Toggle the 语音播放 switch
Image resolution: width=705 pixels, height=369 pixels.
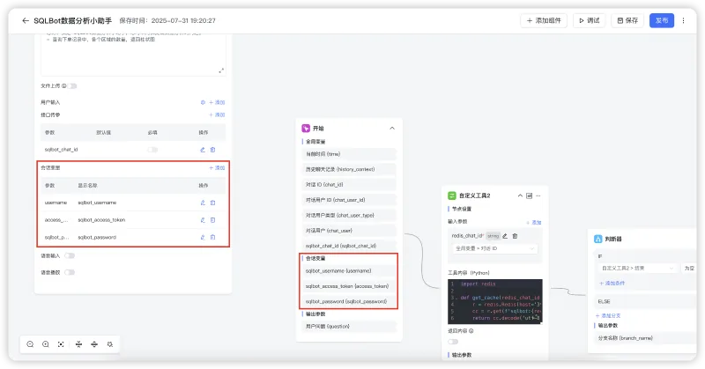pos(70,272)
